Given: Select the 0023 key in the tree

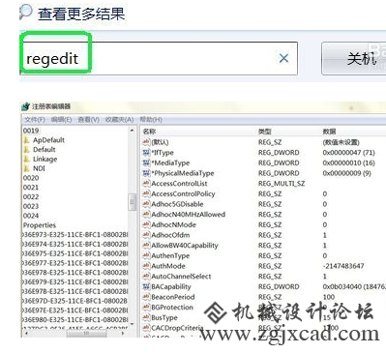Looking at the screenshot, I should coord(31,206).
